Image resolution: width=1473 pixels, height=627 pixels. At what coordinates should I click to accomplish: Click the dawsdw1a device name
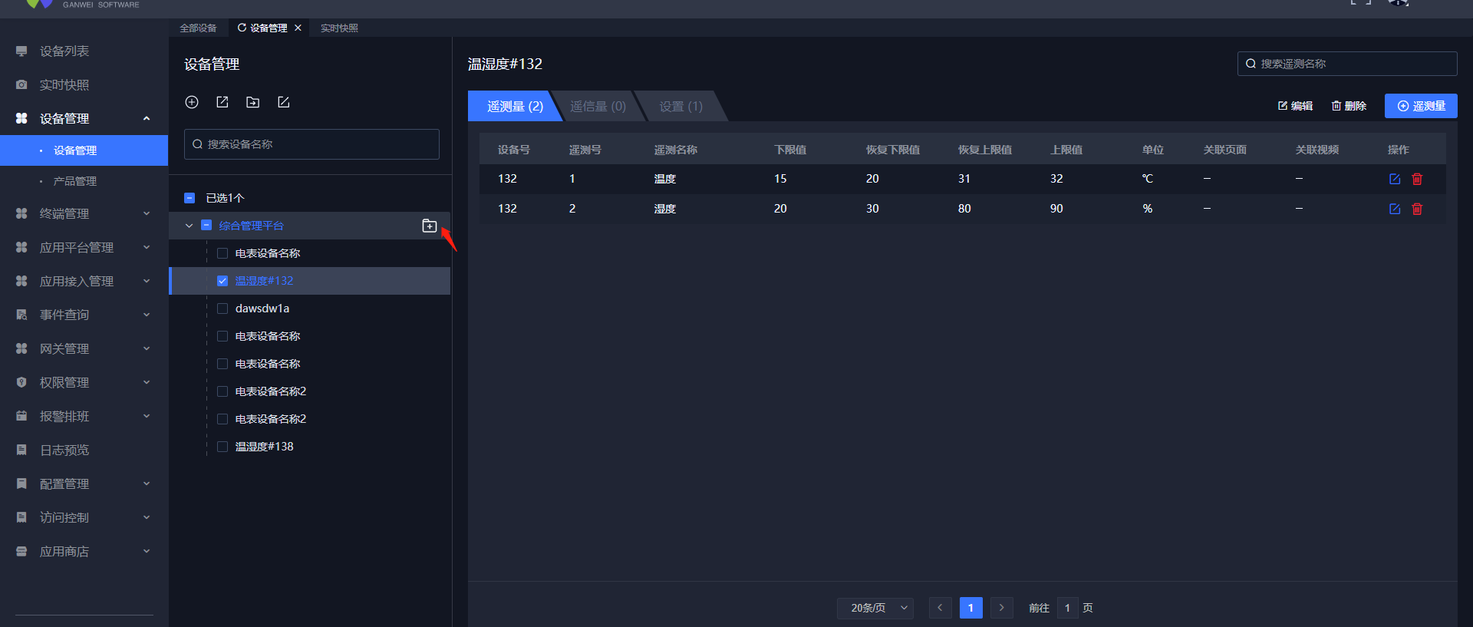[262, 309]
